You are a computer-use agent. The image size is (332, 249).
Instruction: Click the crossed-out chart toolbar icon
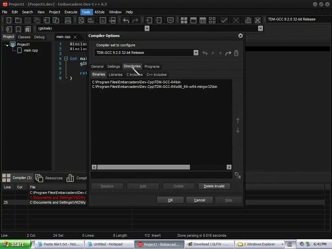tap(257, 20)
